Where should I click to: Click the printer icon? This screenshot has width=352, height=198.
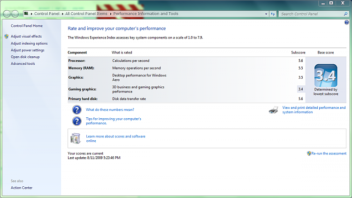[274, 110]
